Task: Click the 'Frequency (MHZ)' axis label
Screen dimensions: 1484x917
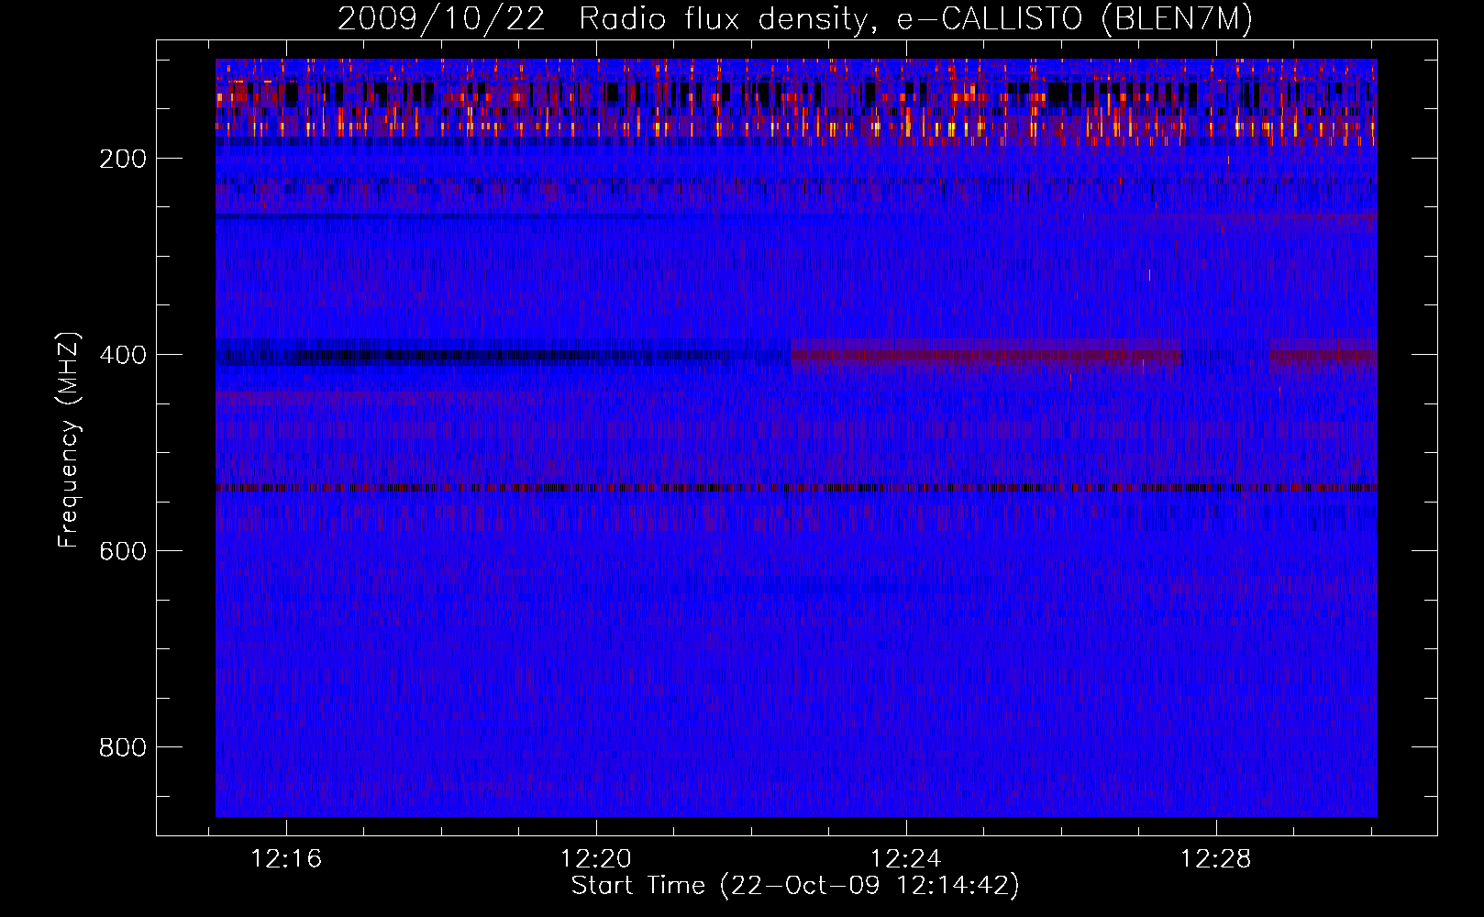Action: click(x=69, y=440)
